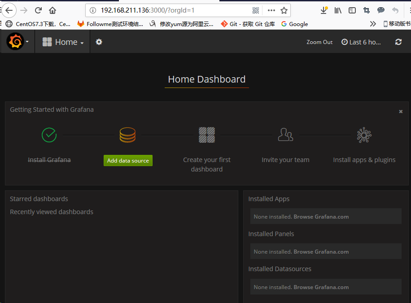Click the Installed Panels heading
Screen dimensions: 411x303
tap(271, 234)
